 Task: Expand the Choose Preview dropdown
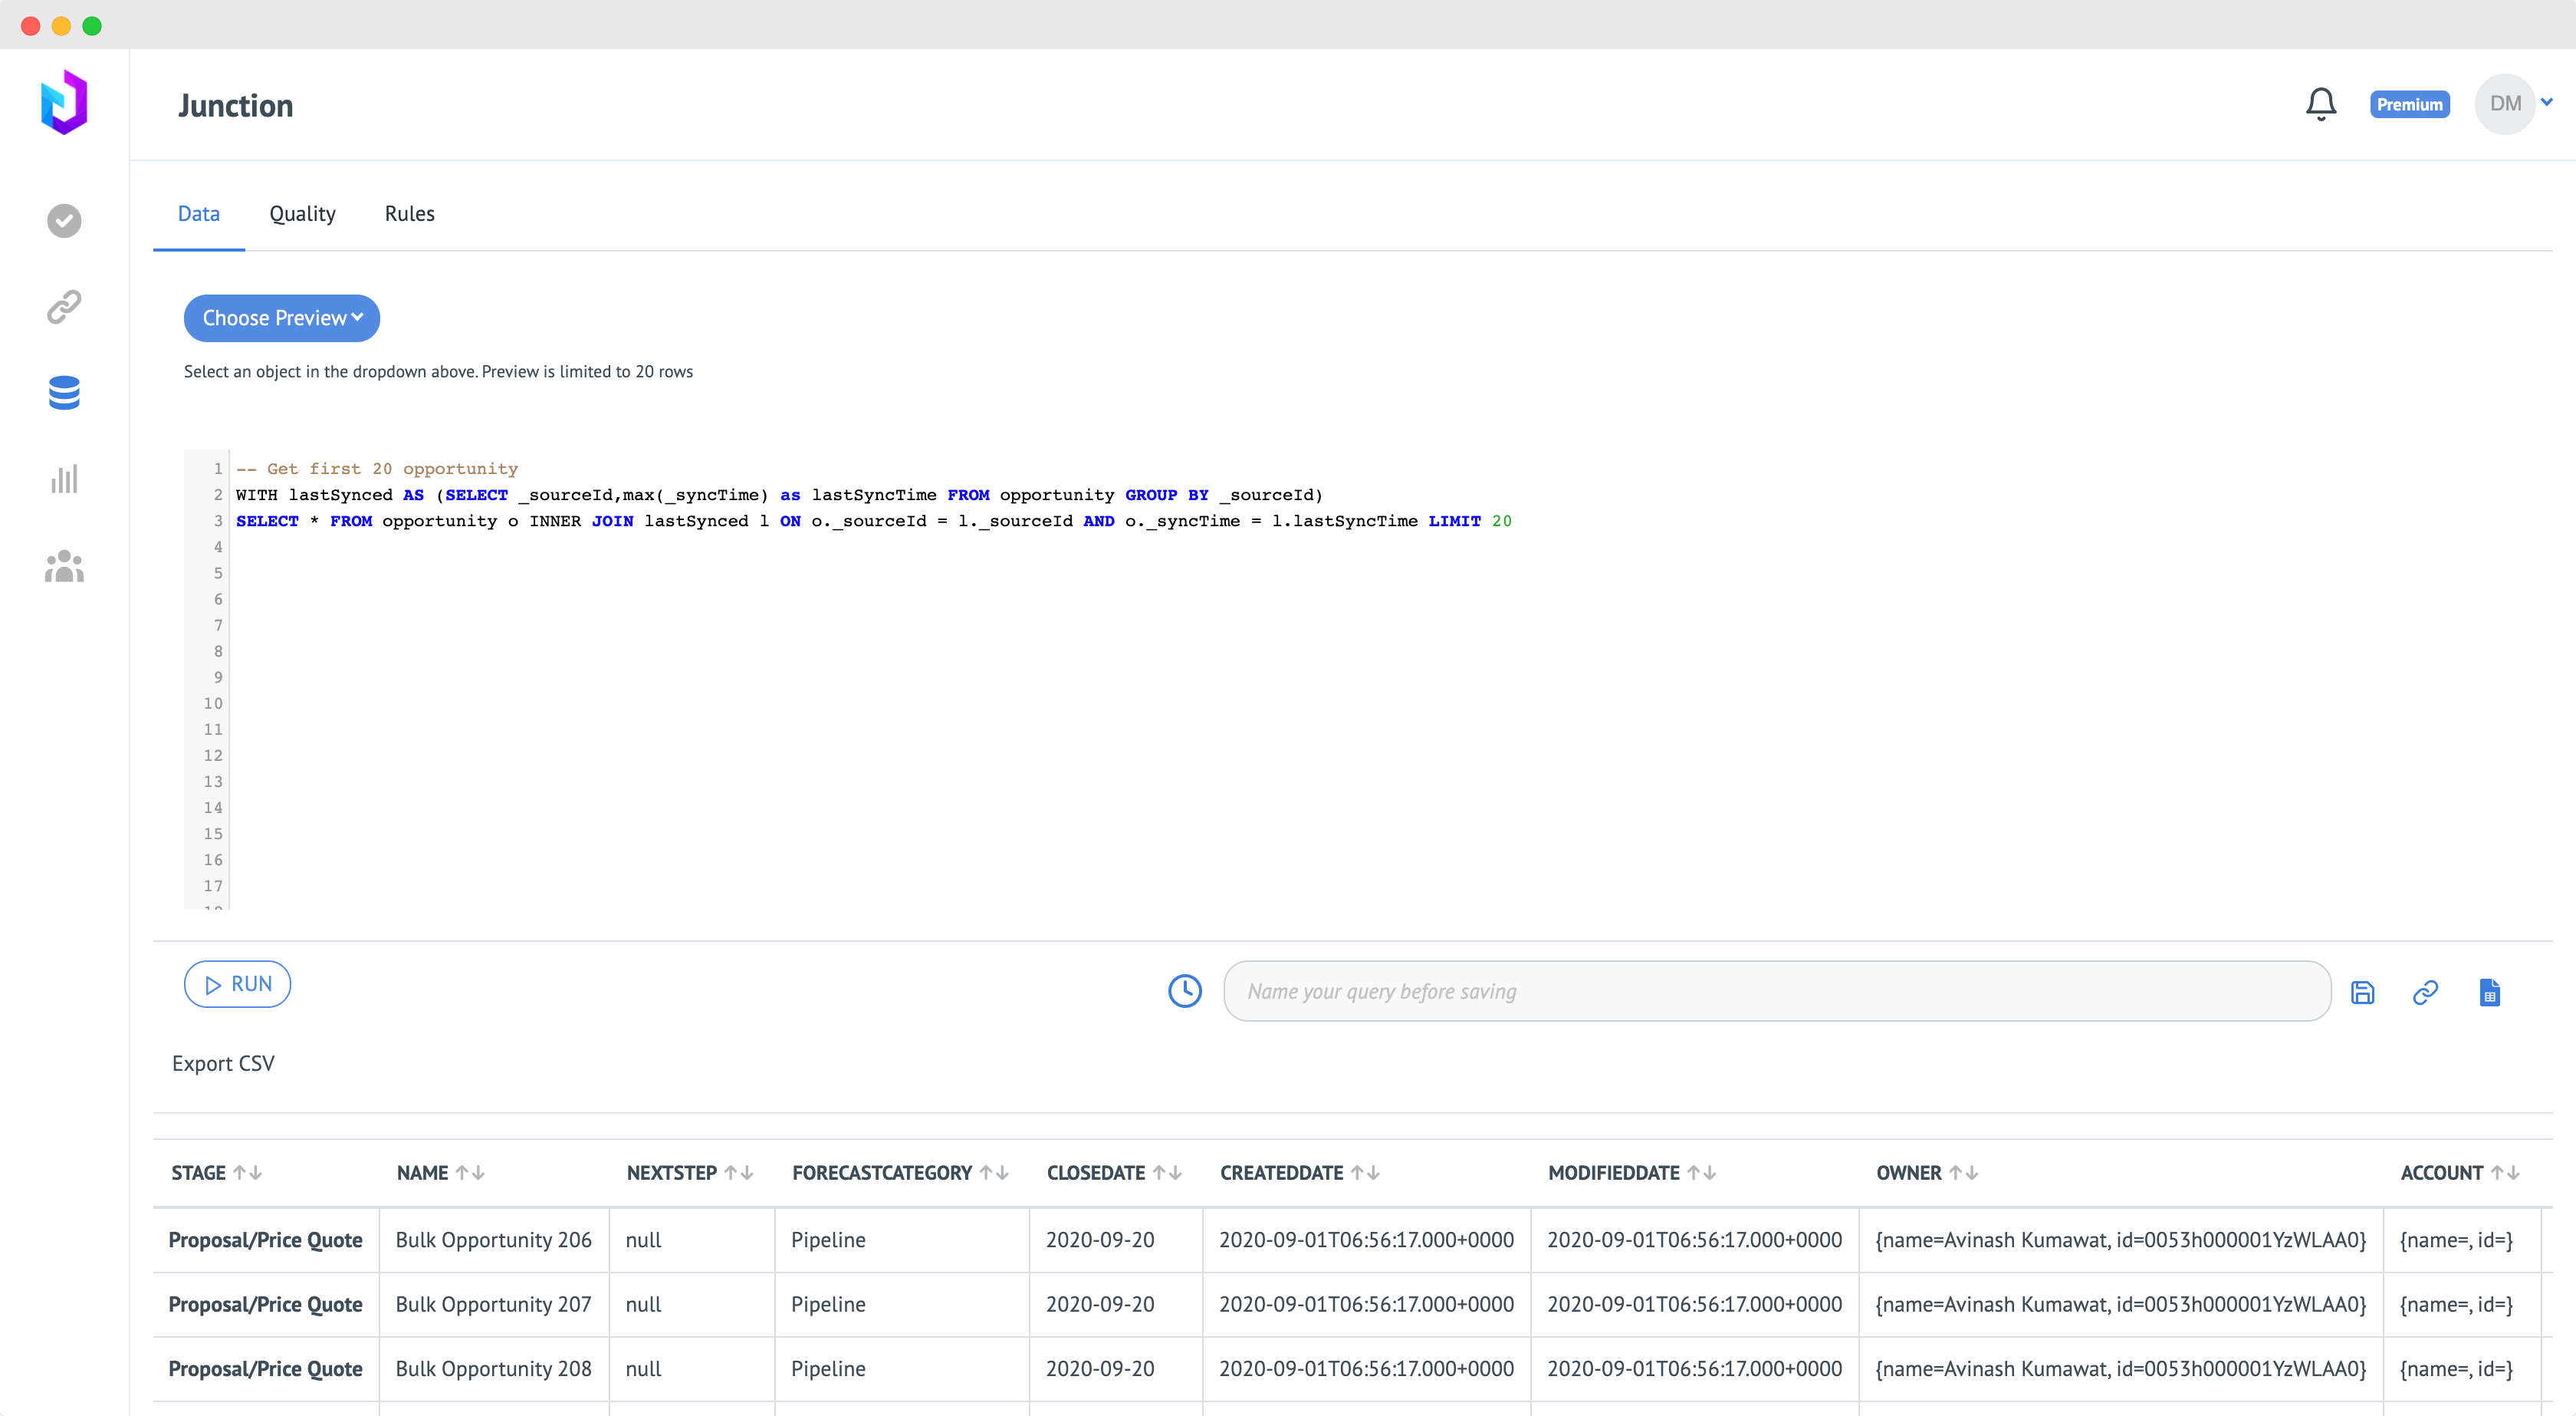point(282,318)
